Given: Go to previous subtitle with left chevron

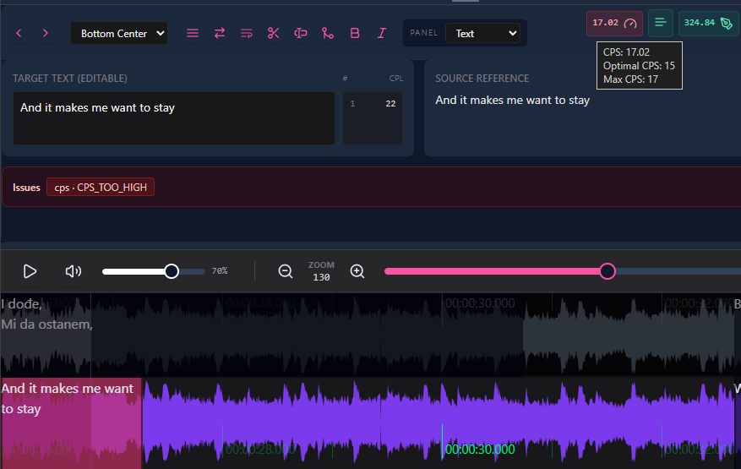Looking at the screenshot, I should pyautogui.click(x=19, y=33).
